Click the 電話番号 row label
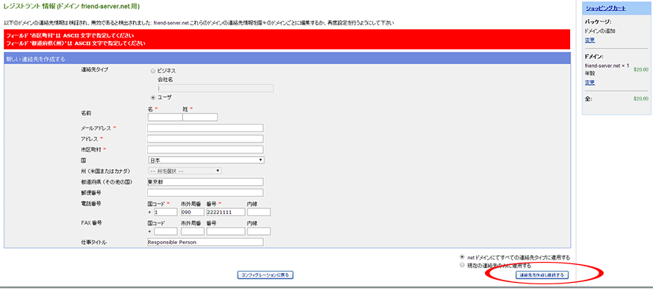 91,204
